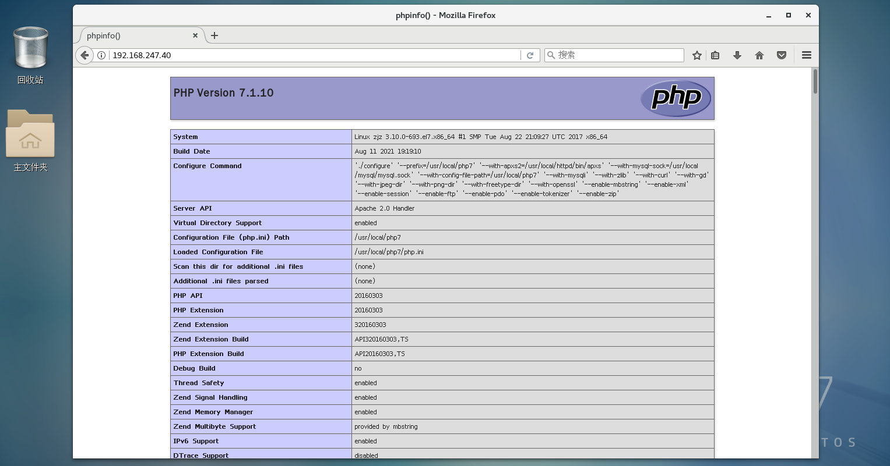
Task: Click the Zend Extension value 320160303
Action: (370, 325)
